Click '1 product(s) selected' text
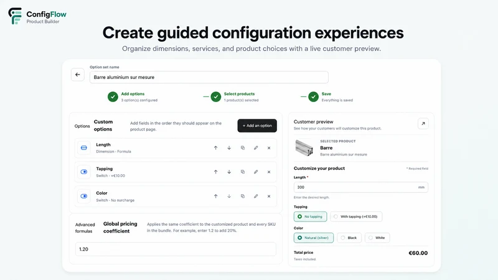 241,100
